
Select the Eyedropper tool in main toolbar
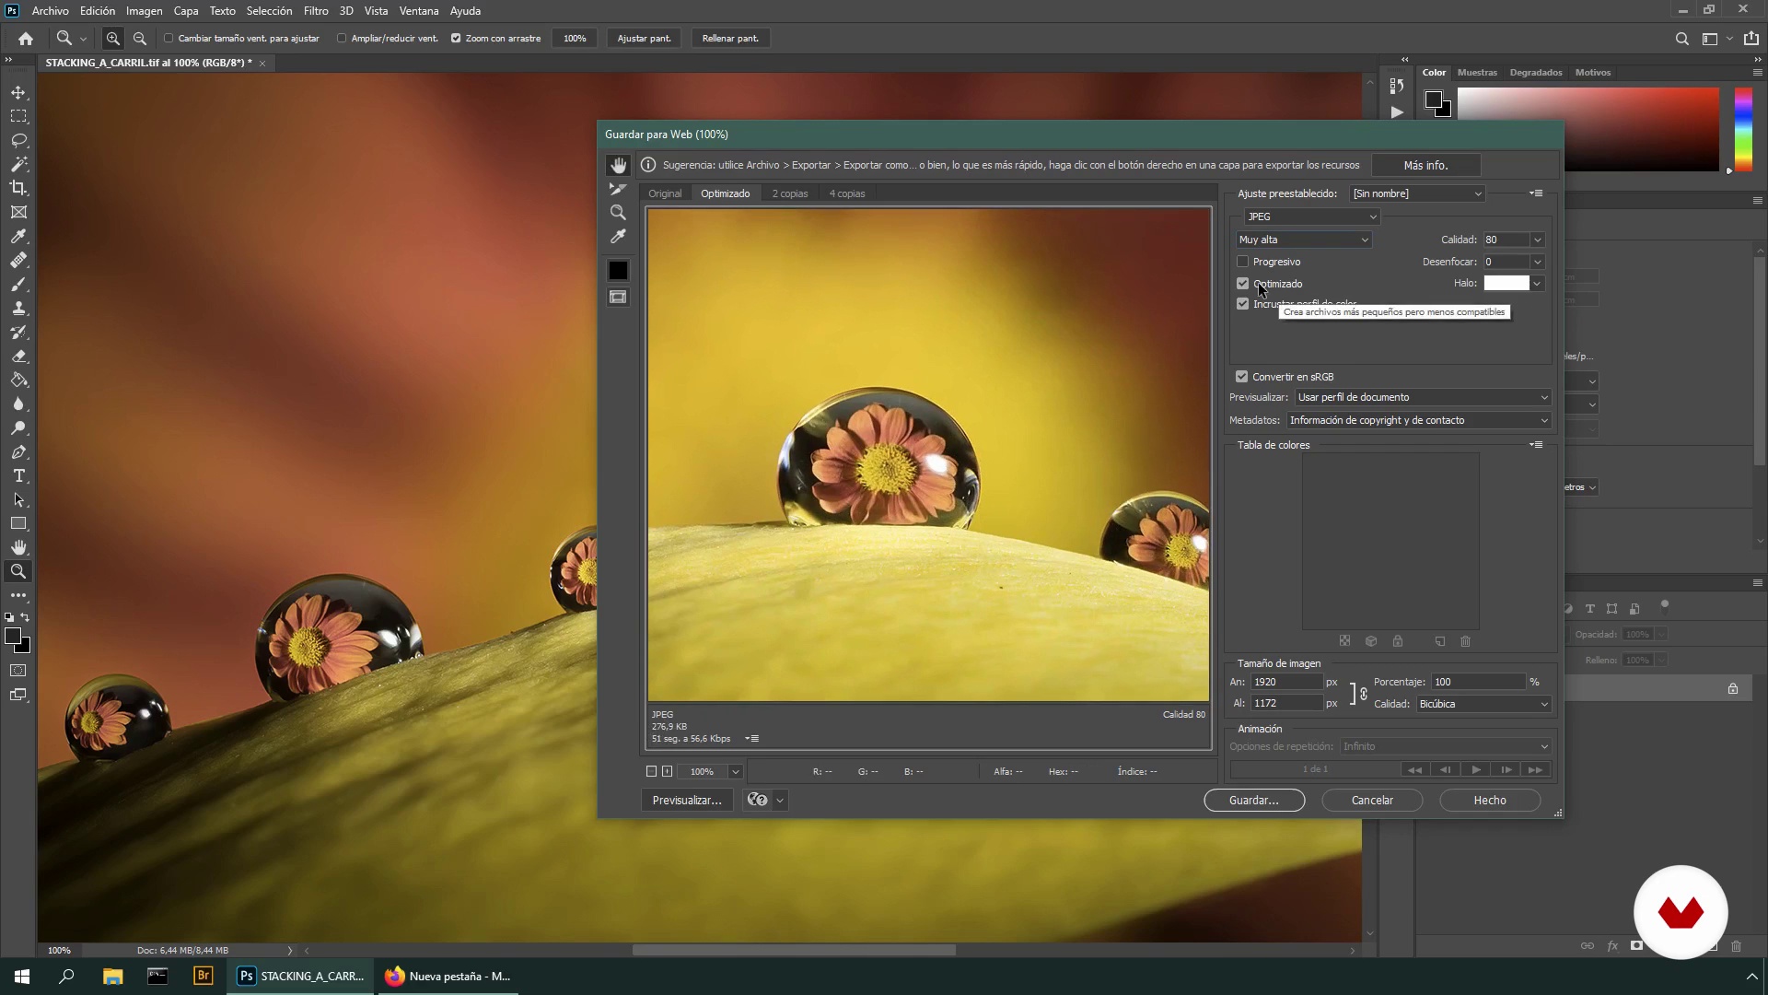(18, 237)
